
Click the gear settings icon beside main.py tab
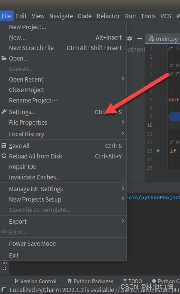130,38
